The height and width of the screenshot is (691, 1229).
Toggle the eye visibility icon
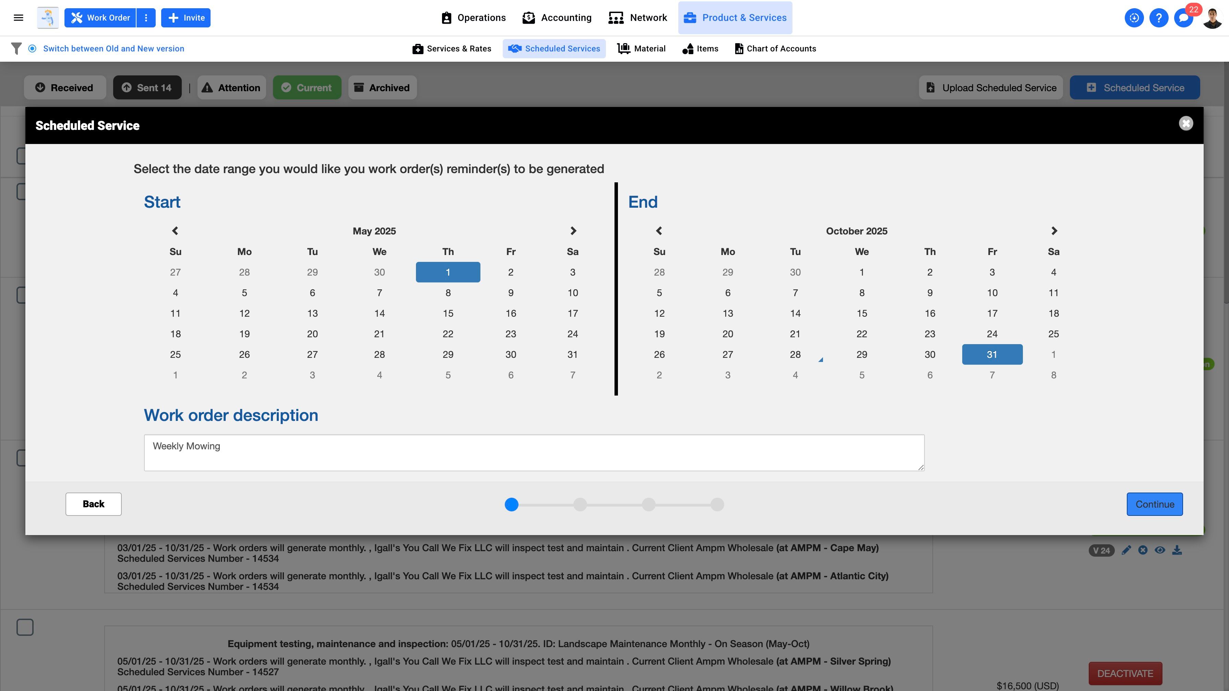1160,550
